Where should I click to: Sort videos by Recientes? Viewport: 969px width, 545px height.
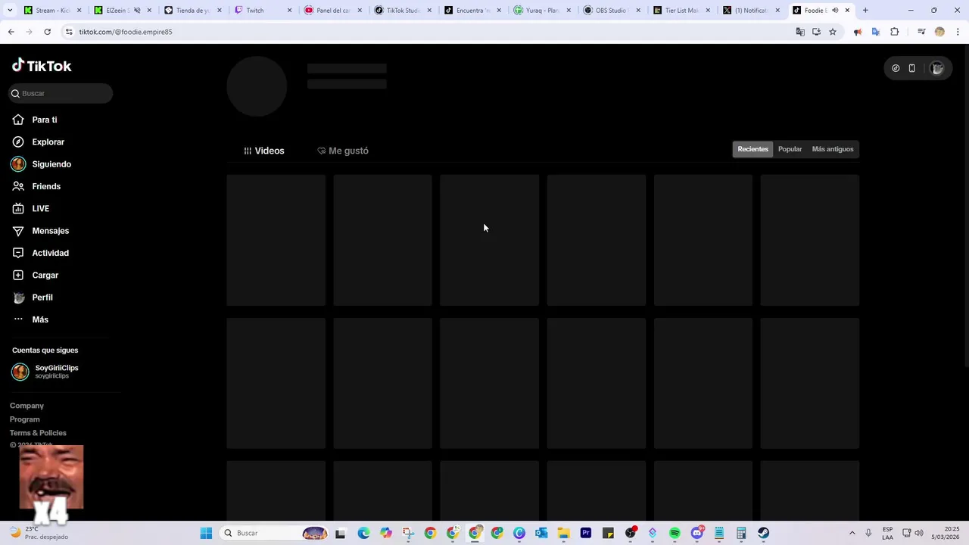752,149
